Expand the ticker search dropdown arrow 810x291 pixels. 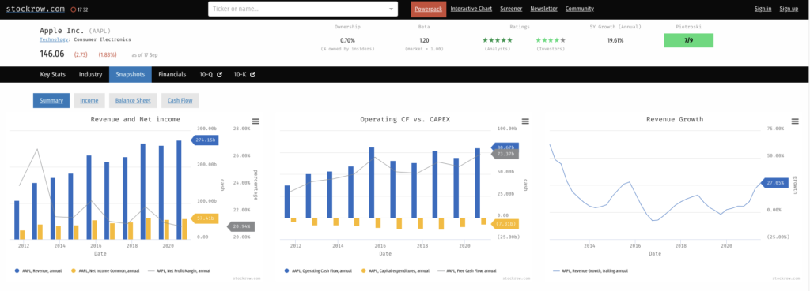point(391,9)
